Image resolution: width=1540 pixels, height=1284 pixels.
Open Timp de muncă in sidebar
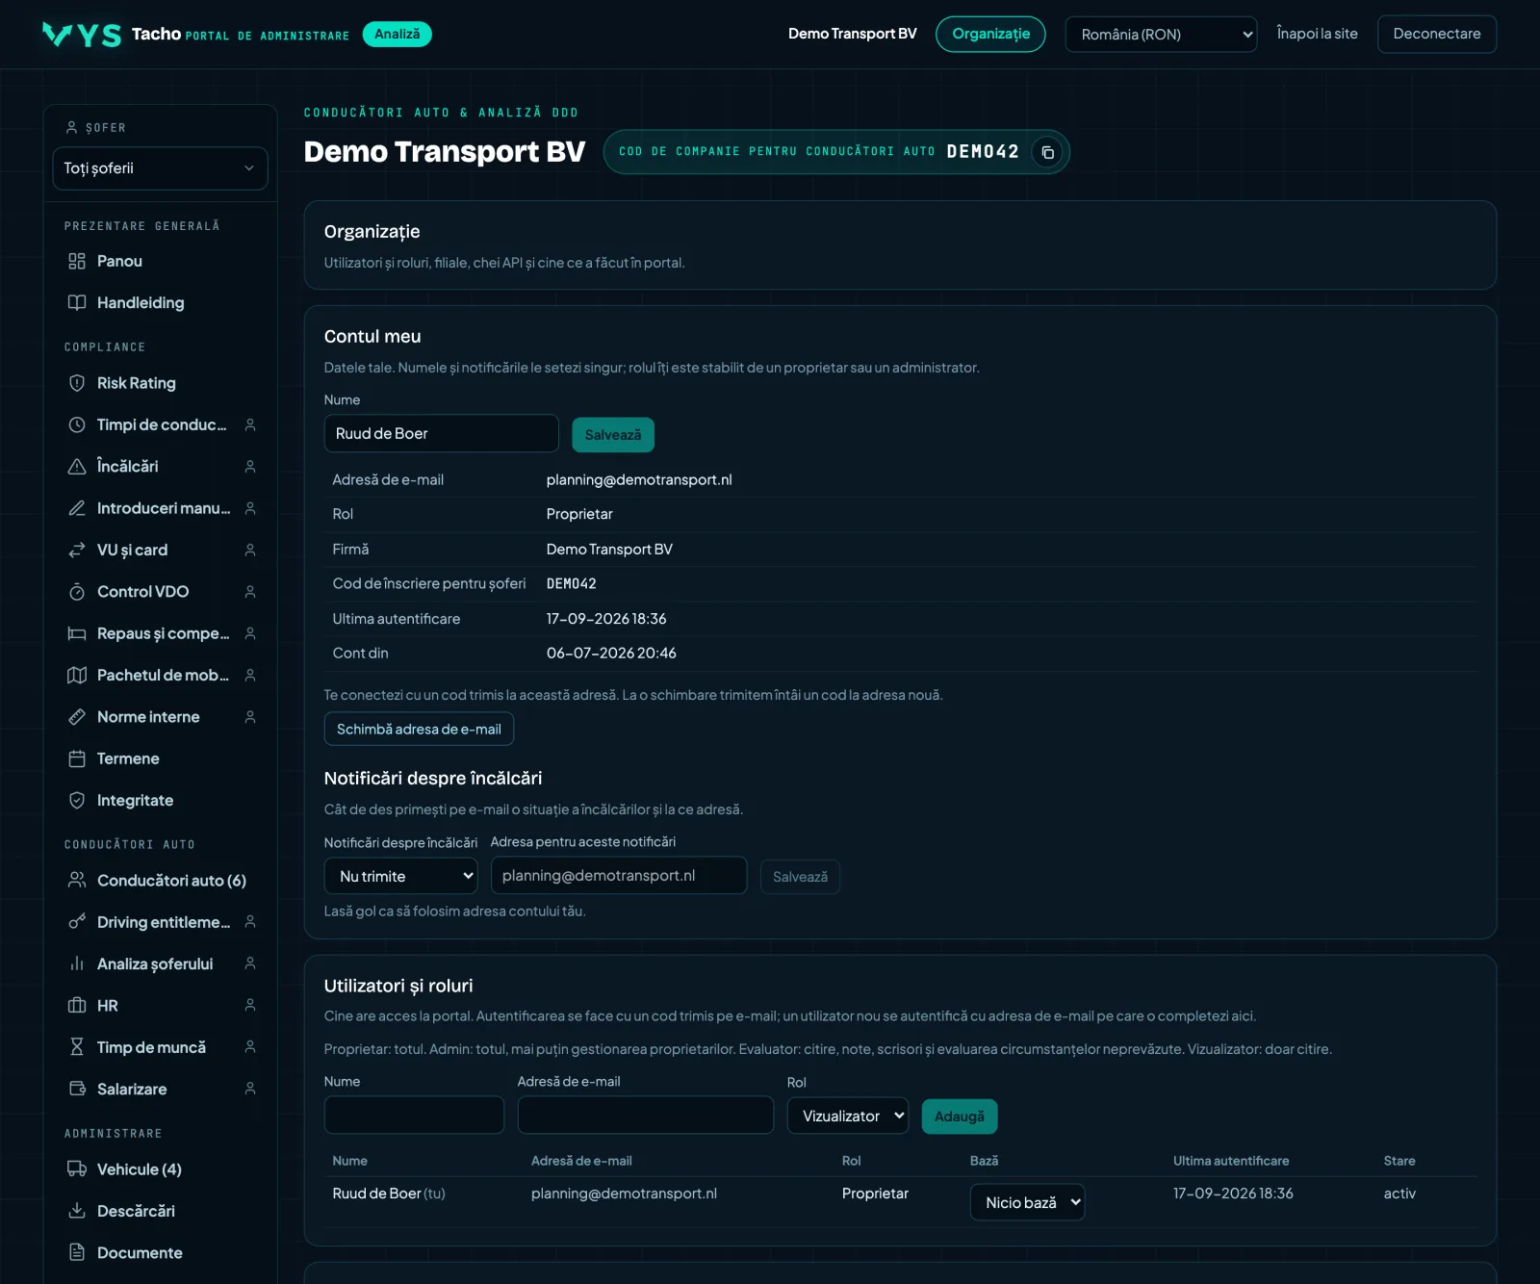click(160, 1047)
